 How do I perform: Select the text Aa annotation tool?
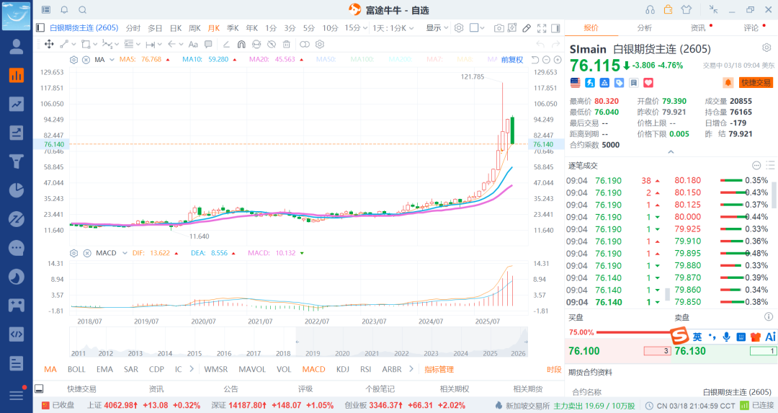click(x=193, y=44)
